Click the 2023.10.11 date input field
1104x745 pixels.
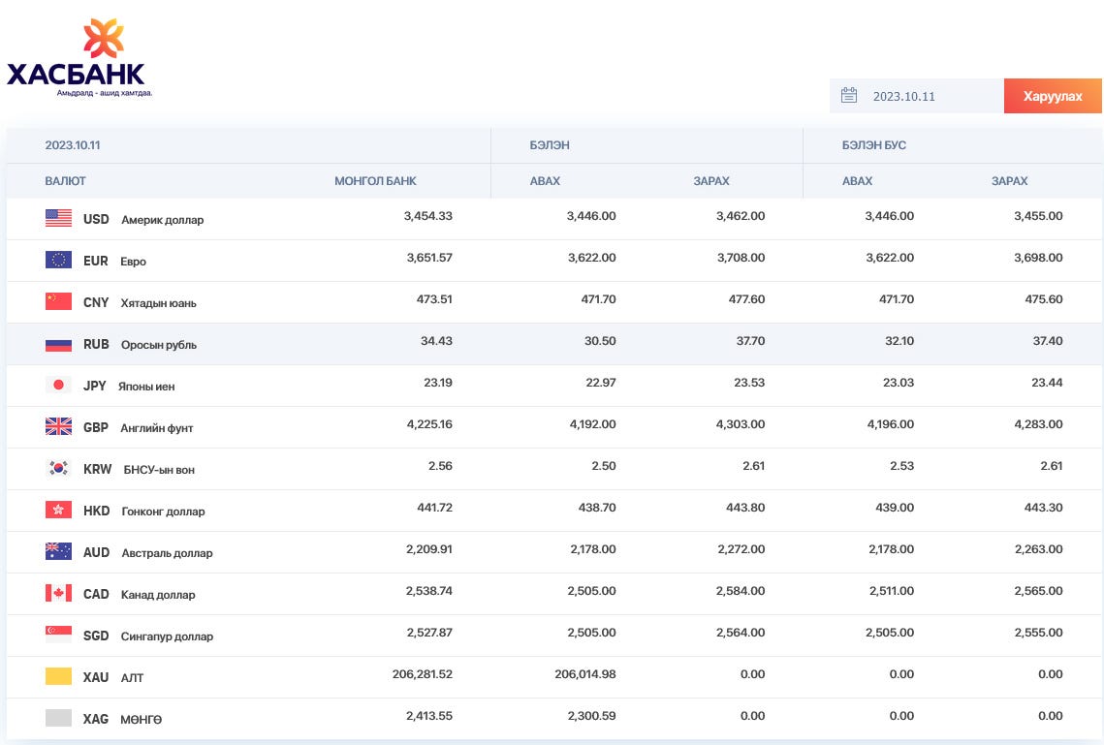pos(917,96)
